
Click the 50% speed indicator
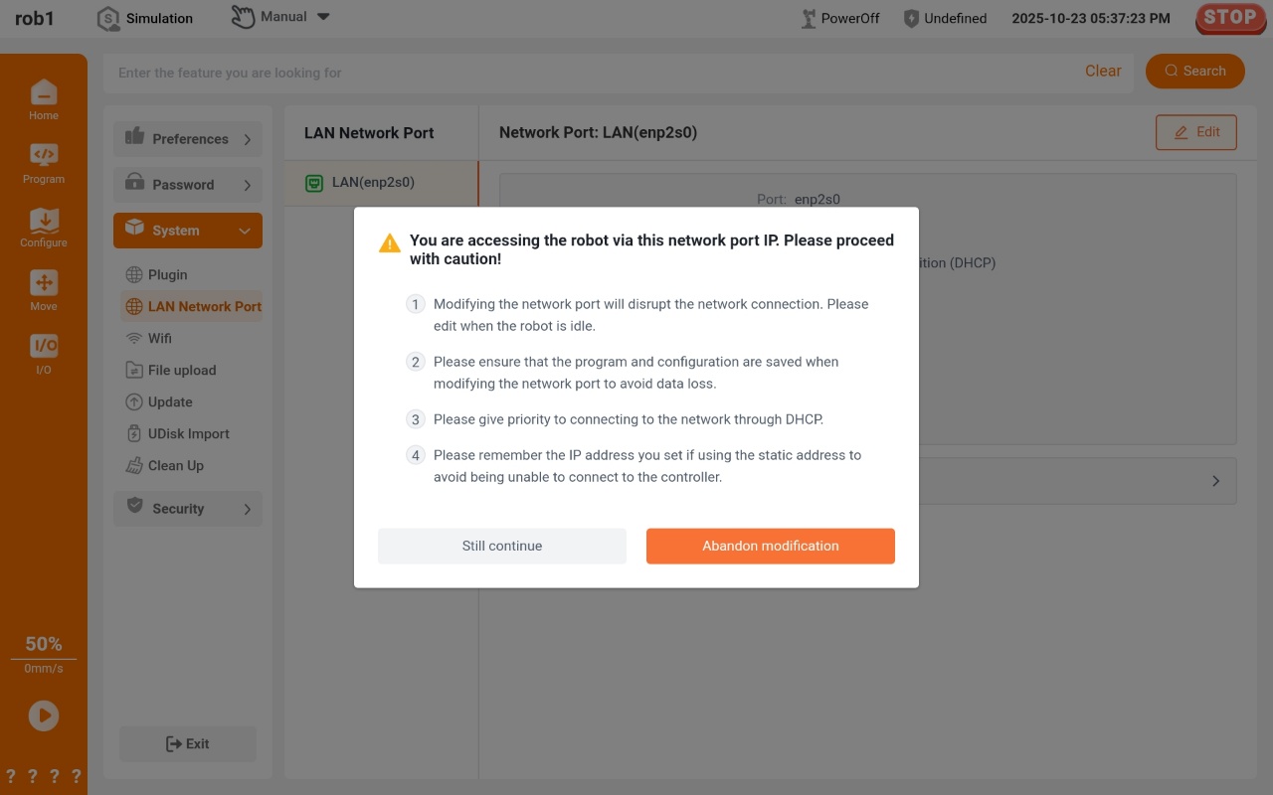click(x=44, y=644)
